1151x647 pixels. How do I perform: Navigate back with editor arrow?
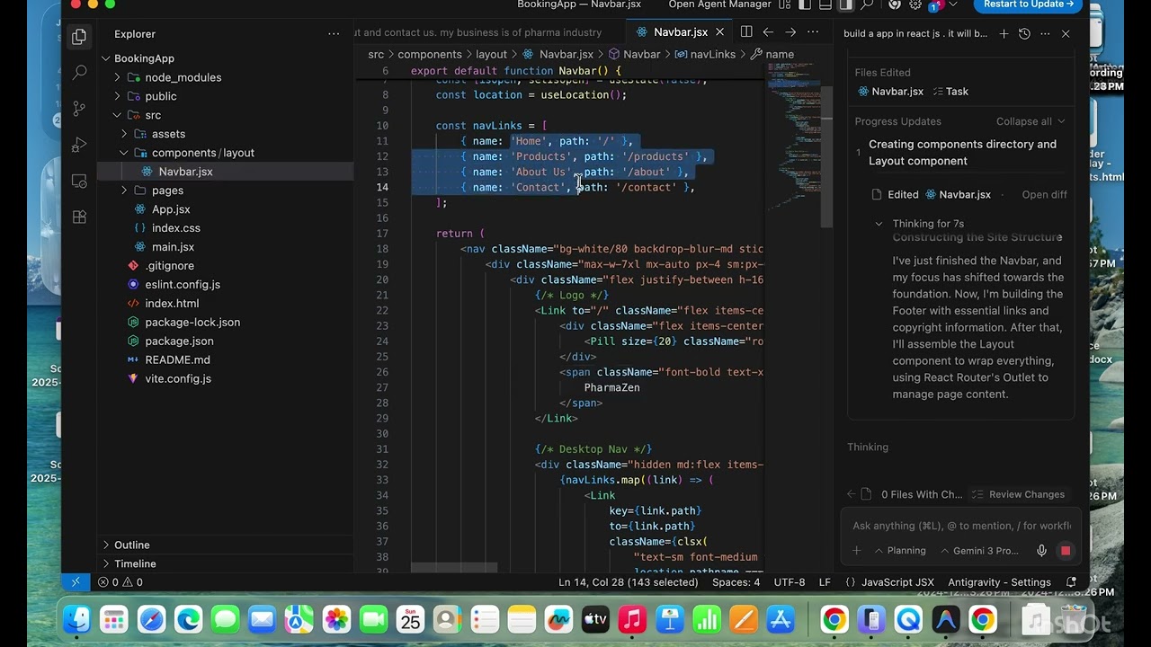768,32
